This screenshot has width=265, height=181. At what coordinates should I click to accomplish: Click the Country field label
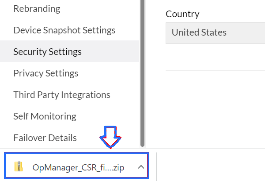pyautogui.click(x=182, y=14)
